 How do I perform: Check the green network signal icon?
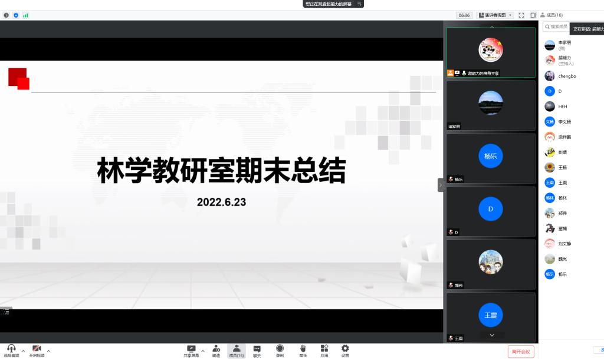point(25,15)
